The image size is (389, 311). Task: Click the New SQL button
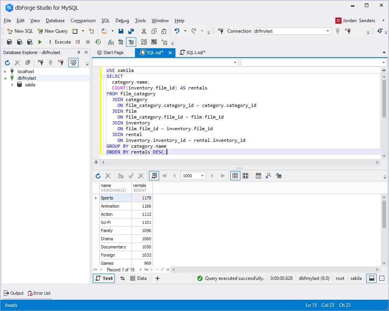pos(20,31)
